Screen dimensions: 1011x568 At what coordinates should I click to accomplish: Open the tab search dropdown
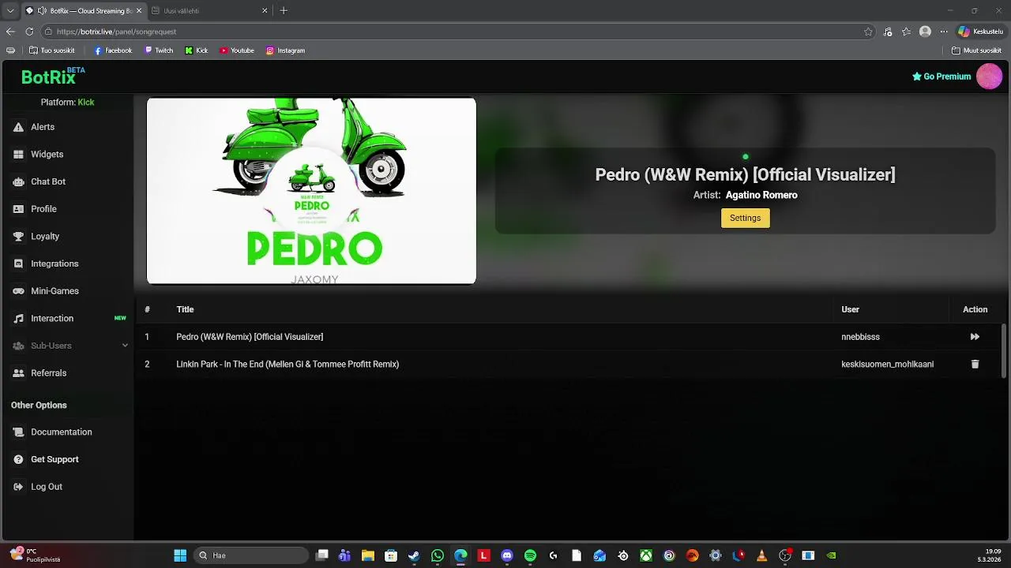[x=10, y=11]
